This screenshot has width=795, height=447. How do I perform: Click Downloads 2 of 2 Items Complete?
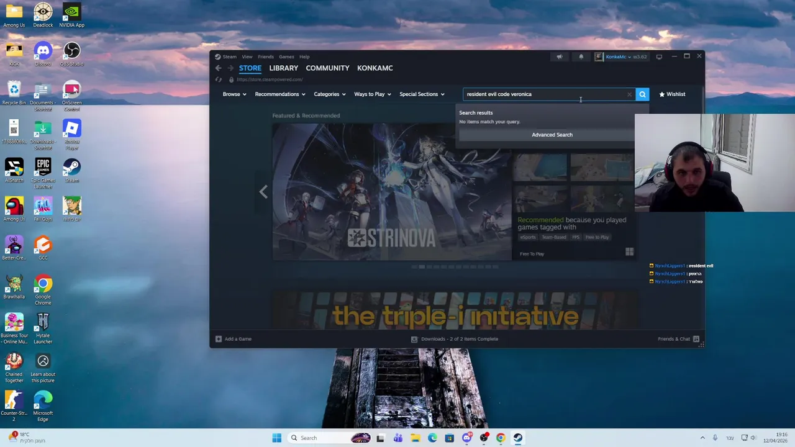click(455, 339)
